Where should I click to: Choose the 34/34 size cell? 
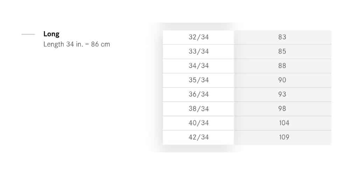198,66
